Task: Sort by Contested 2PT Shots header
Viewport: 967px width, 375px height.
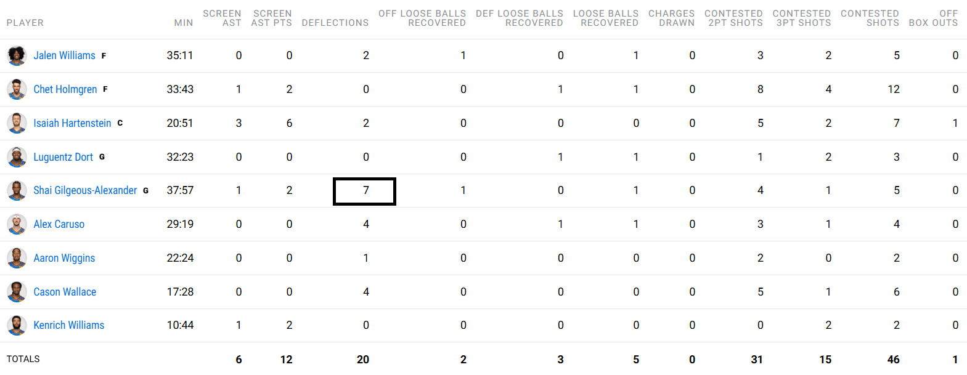Action: click(733, 18)
